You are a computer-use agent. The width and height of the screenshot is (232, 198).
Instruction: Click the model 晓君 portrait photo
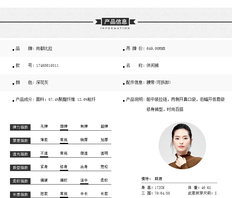[182, 146]
